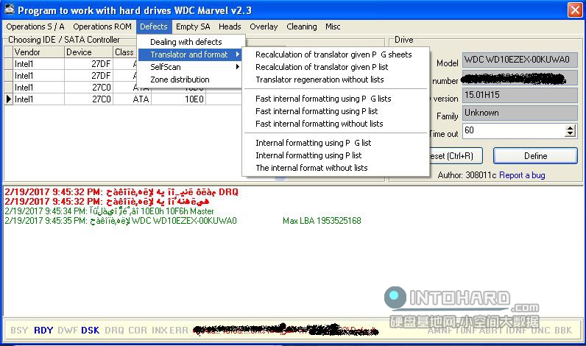Click the row indicator arrow beside Intel1

pos(9,99)
